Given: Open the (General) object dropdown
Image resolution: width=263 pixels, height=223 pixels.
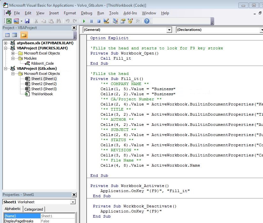Looking at the screenshot, I should coord(169,30).
